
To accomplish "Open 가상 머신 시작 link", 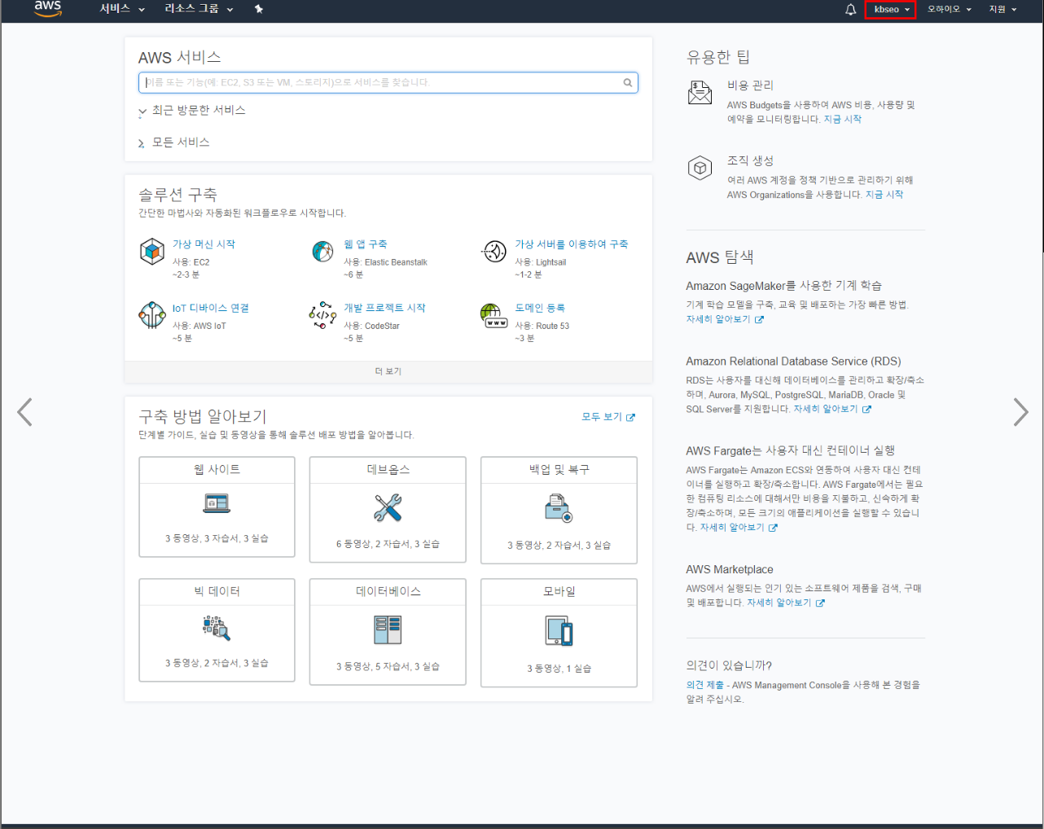I will pyautogui.click(x=204, y=244).
